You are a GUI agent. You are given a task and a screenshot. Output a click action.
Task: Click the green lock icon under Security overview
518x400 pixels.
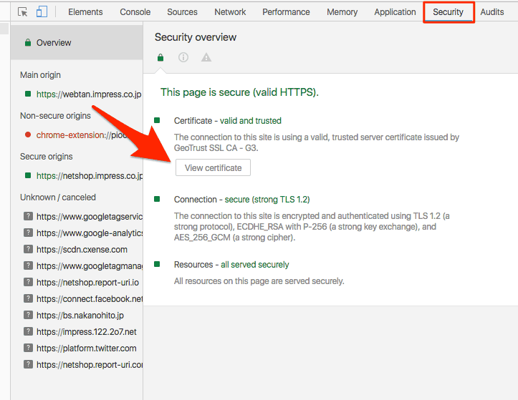[160, 57]
